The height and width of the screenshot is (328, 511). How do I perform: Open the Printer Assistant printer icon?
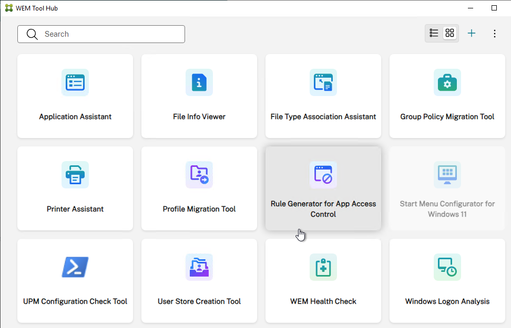pyautogui.click(x=75, y=175)
